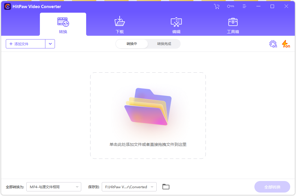Click the folder illustration to add files

click(148, 107)
